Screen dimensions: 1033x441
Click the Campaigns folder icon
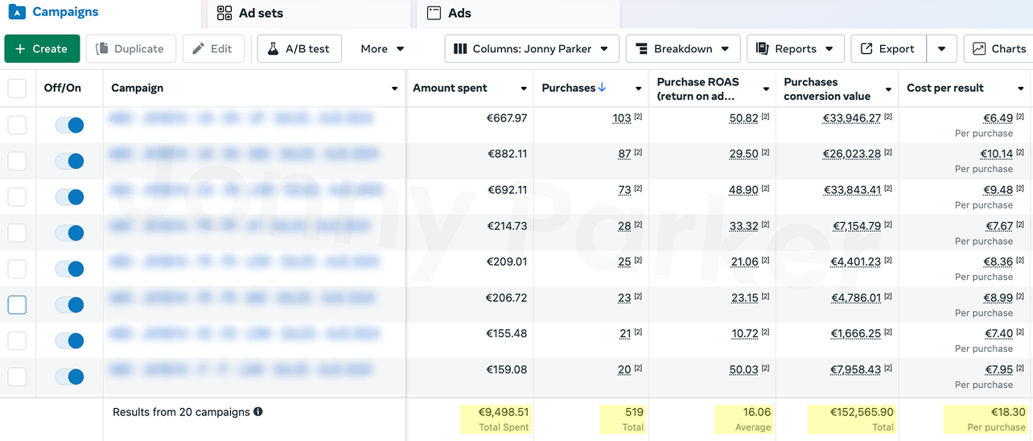(16, 12)
